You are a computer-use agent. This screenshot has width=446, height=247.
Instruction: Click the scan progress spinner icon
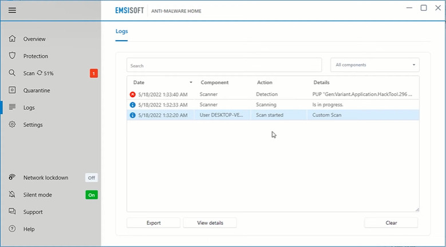point(40,73)
